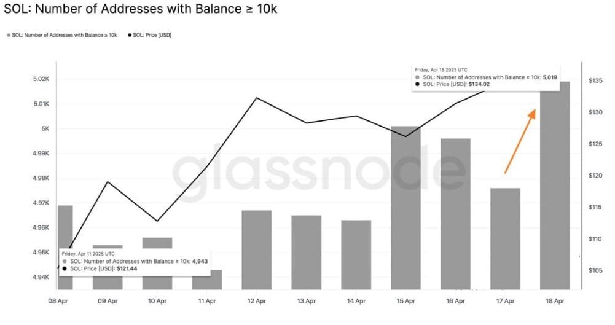The height and width of the screenshot is (325, 615).
Task: Click the 12 Apr bar
Action: tap(256, 249)
